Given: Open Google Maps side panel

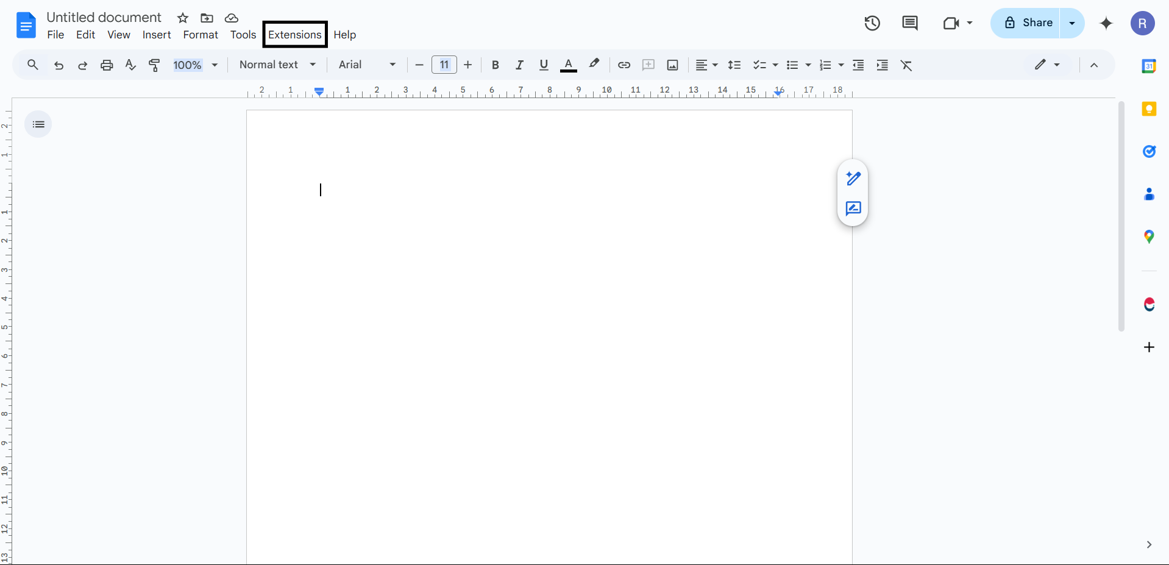Looking at the screenshot, I should 1149,236.
